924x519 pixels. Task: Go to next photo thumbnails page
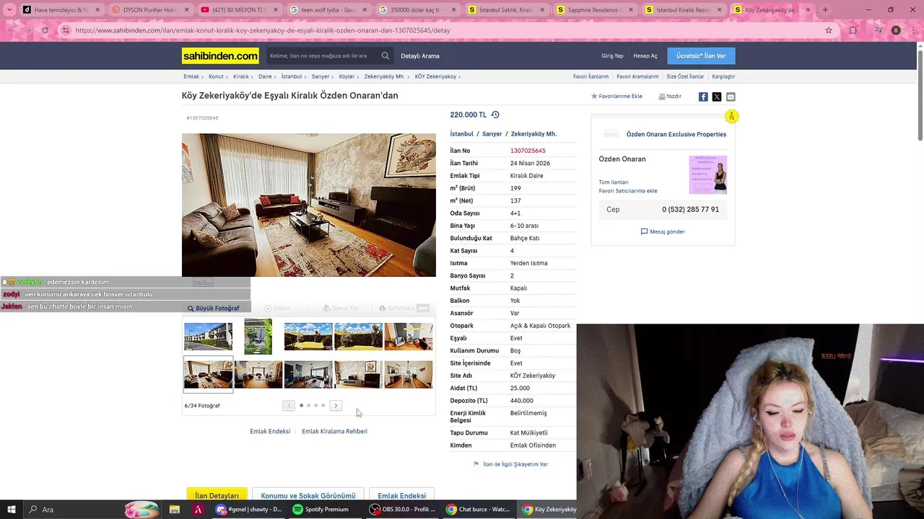click(336, 406)
